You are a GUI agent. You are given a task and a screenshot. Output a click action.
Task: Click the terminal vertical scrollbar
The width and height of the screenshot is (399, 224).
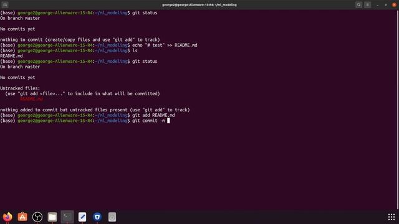coord(398,110)
